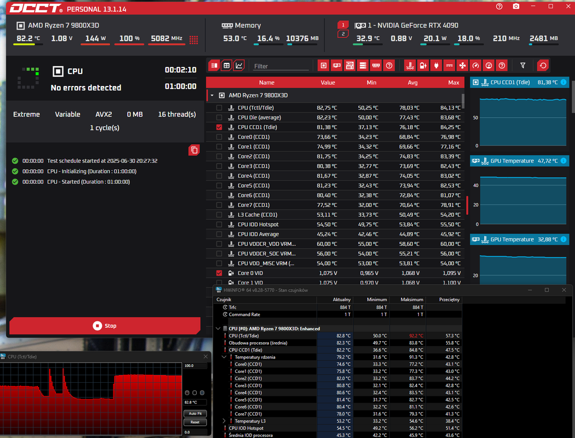
Task: Open per-core grid icon next to 5082 MHz
Action: 193,40
